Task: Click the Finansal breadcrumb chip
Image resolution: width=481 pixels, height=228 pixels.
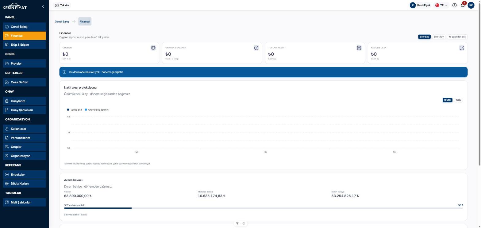Action: (85, 21)
